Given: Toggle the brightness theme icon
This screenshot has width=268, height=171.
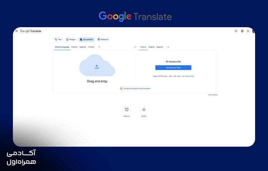Looking at the screenshot, I should click(236, 31).
